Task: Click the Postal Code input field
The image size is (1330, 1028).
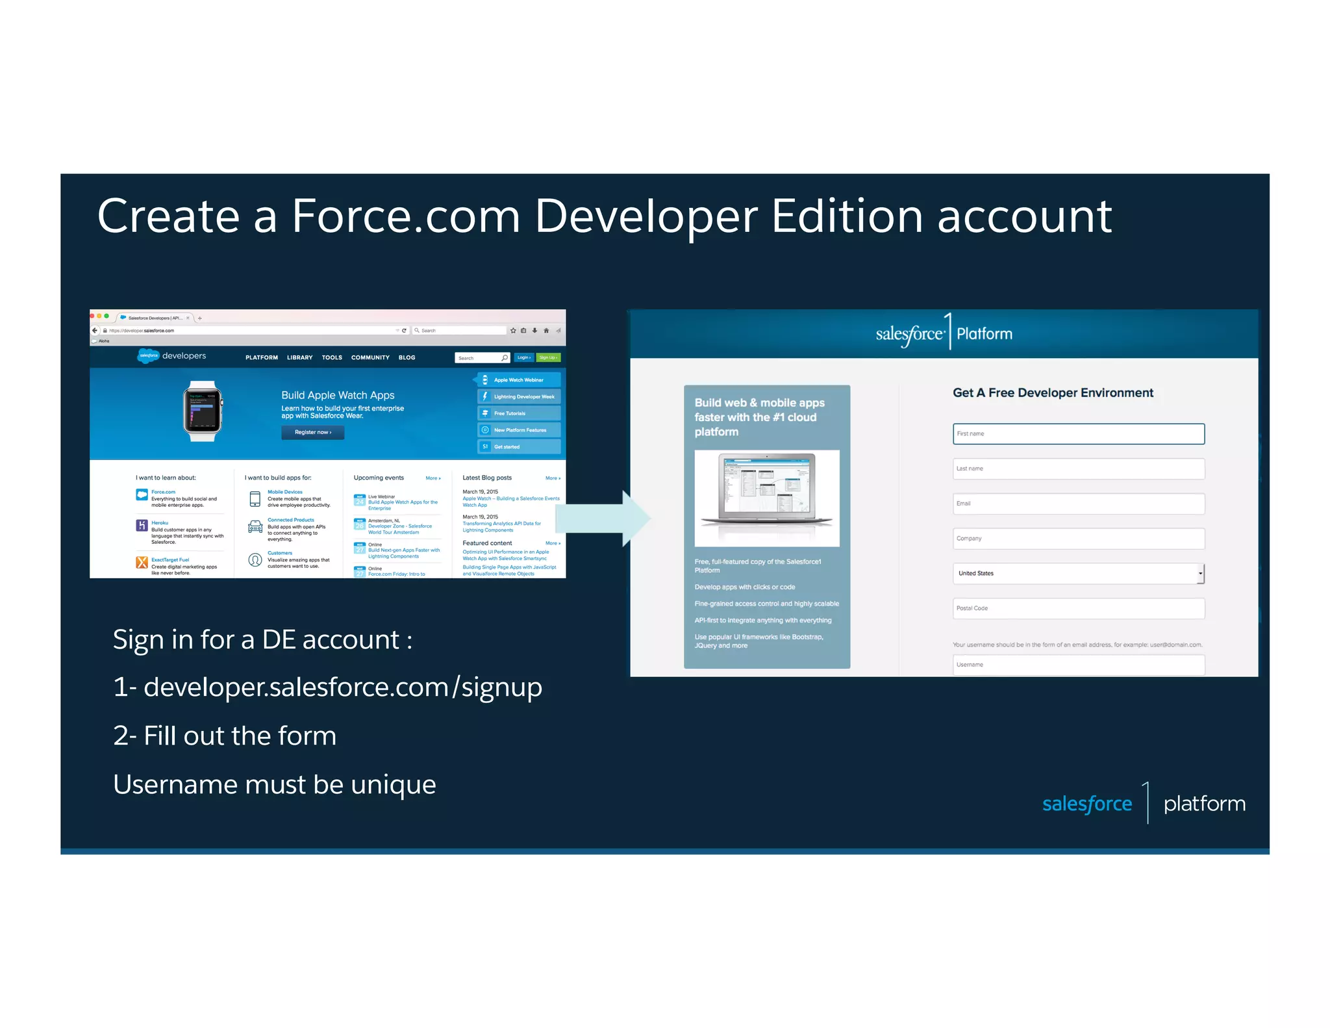Action: 1078,608
